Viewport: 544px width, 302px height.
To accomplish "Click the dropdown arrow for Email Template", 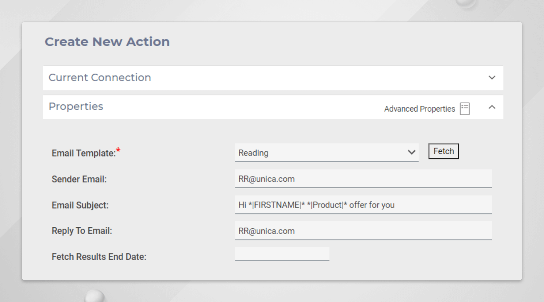I will coord(411,152).
